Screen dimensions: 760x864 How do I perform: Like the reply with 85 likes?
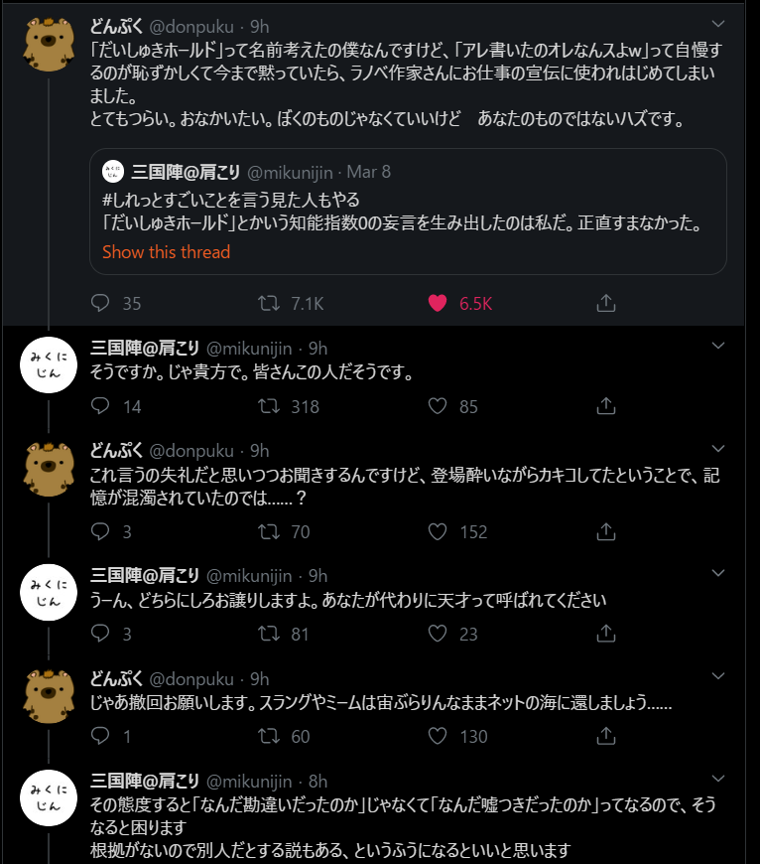tap(438, 406)
